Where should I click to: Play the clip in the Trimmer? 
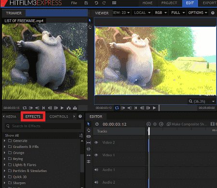[62, 108]
